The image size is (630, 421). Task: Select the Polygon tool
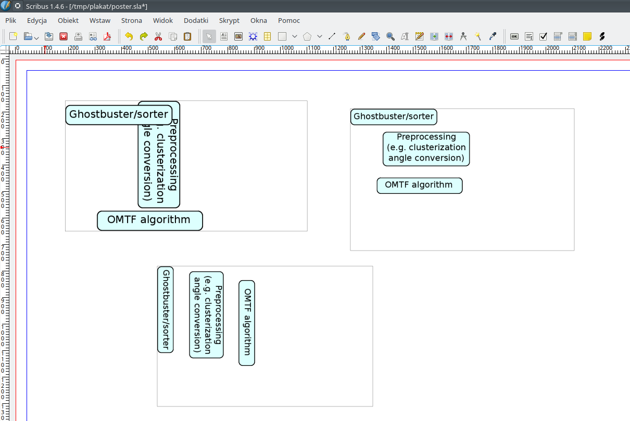point(307,36)
